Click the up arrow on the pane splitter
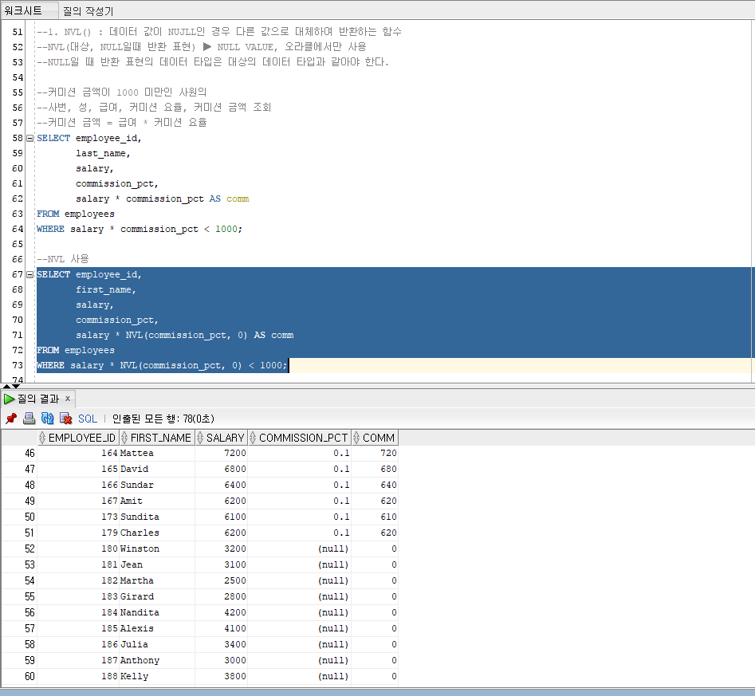755x696 pixels. (x=6, y=387)
